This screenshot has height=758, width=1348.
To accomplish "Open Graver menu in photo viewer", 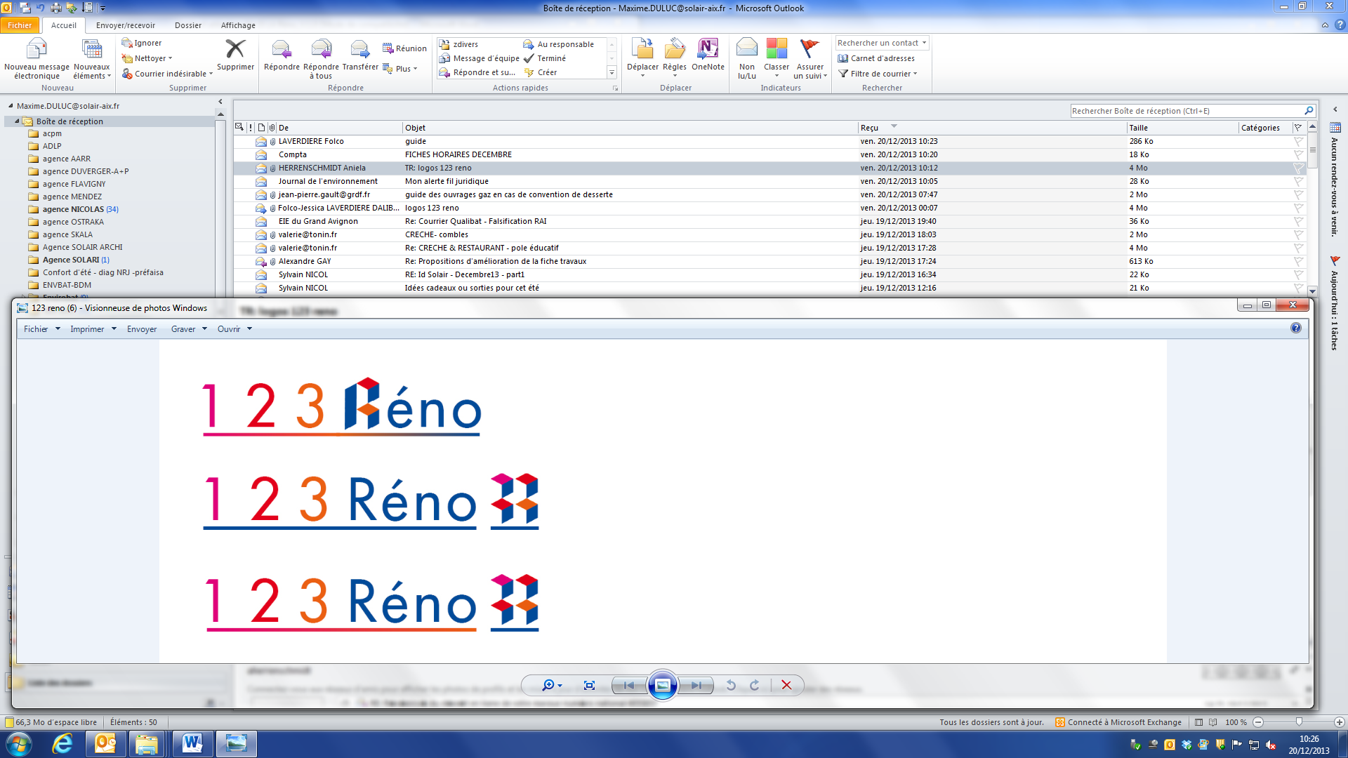I will tap(189, 328).
